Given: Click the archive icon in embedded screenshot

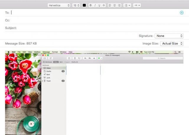Looking at the screenshot, I should (69, 58).
